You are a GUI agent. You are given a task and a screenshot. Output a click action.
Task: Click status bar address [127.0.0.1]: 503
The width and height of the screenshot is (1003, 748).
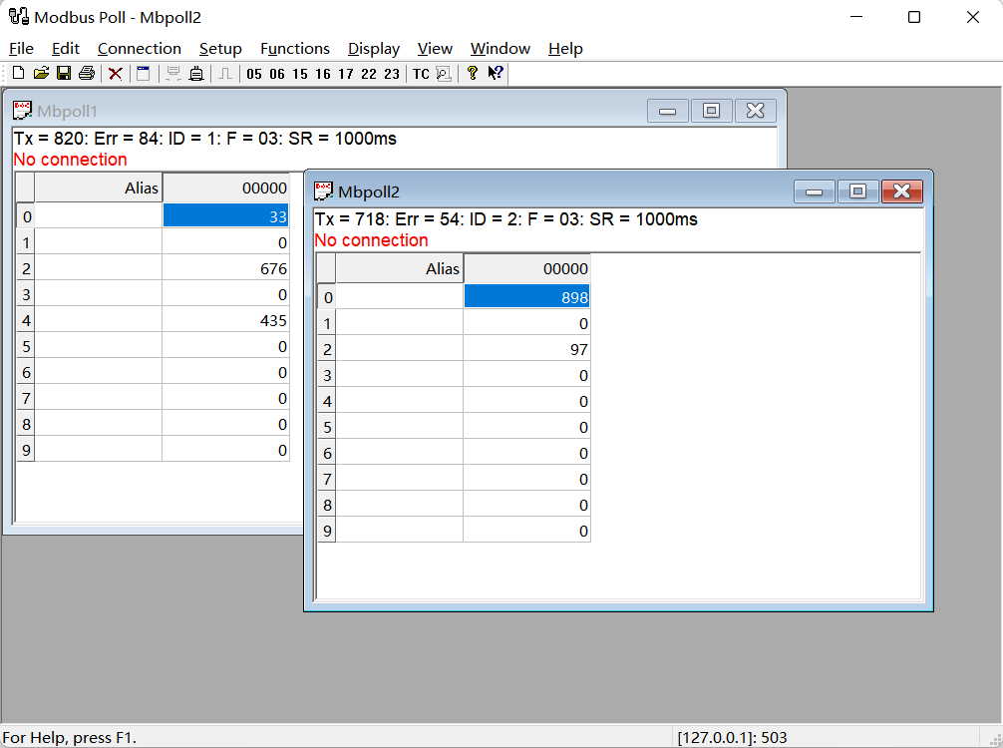732,737
